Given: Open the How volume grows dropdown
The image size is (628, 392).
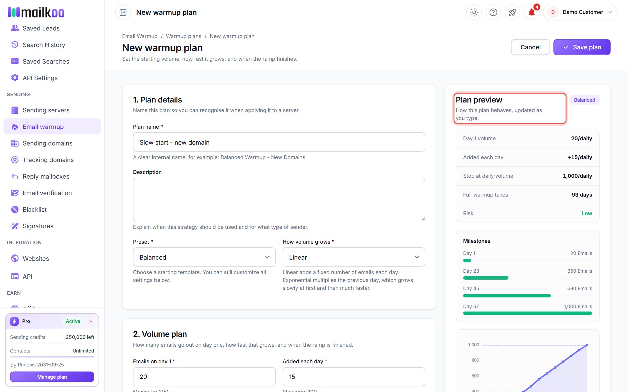Looking at the screenshot, I should pyautogui.click(x=354, y=257).
